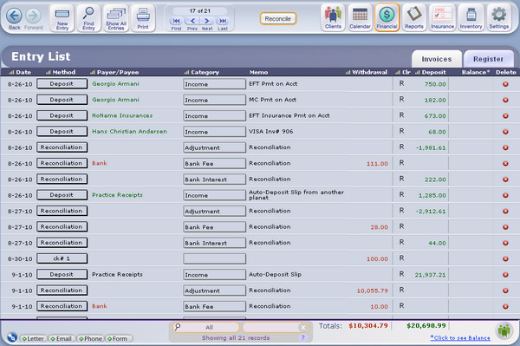
Task: Click ck# 1 method button
Action: pos(62,258)
